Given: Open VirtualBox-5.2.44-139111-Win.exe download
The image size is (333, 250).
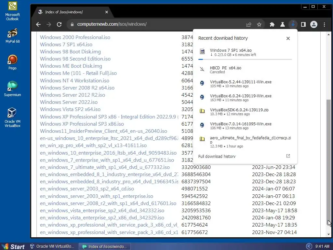Looking at the screenshot, I should (245, 84).
